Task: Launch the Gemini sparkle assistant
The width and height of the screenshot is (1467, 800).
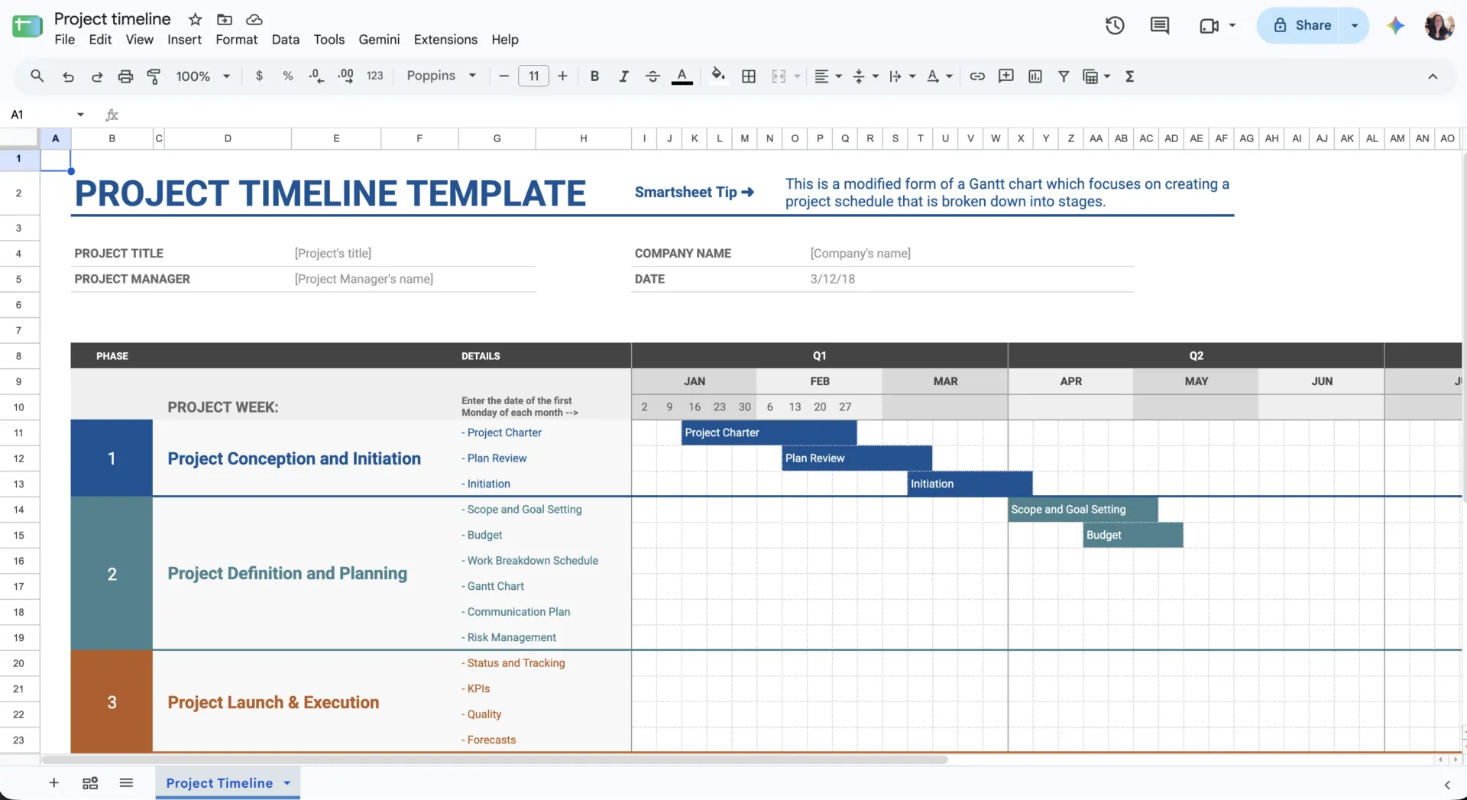Action: (x=1396, y=25)
